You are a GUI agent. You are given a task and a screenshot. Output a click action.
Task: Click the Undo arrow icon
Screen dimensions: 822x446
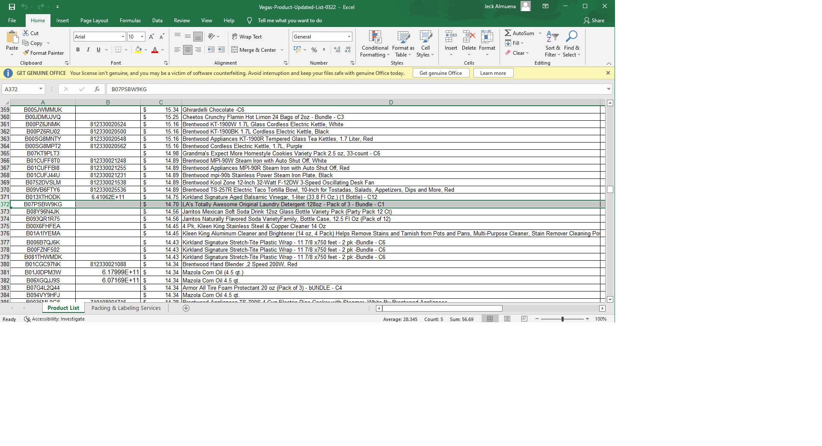(24, 7)
